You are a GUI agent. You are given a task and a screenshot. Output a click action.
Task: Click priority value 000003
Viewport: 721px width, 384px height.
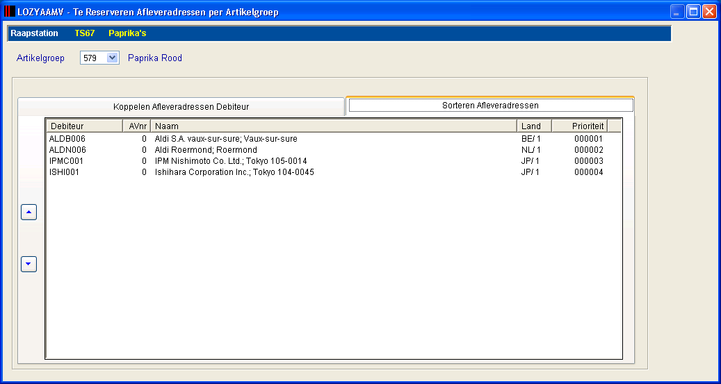point(589,161)
